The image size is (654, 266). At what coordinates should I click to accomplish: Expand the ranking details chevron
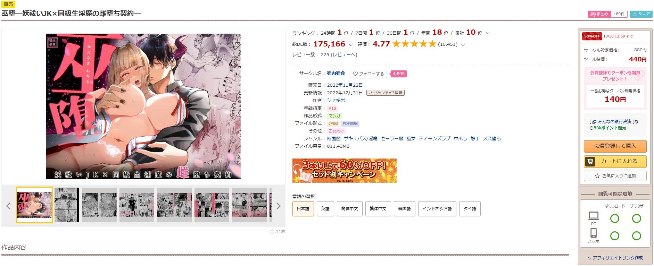(487, 33)
